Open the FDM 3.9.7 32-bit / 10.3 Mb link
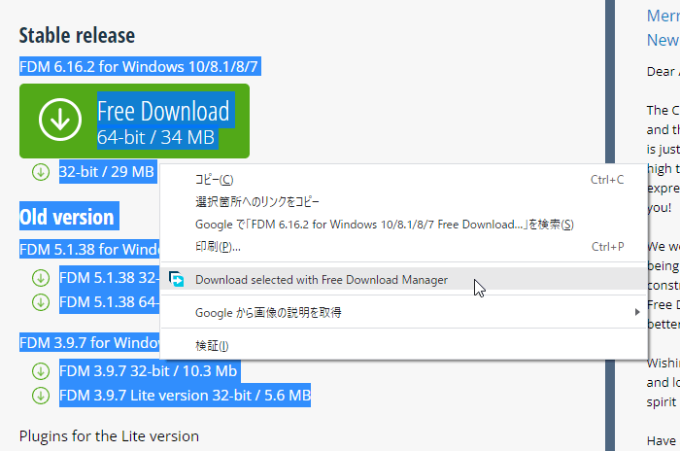Image resolution: width=680 pixels, height=451 pixels. pyautogui.click(x=149, y=371)
